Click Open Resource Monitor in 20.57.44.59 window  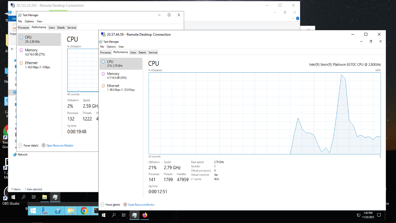(x=141, y=205)
